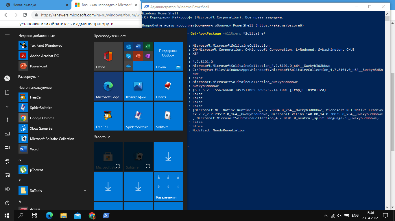Open taskbar Search magnifier

(x=21, y=216)
